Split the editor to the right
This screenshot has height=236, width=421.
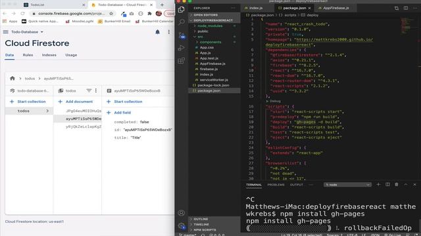click(x=406, y=9)
